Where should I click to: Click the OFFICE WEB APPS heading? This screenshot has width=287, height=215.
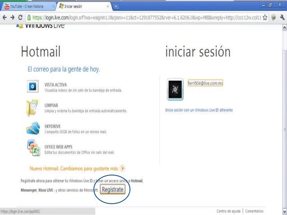click(58, 147)
